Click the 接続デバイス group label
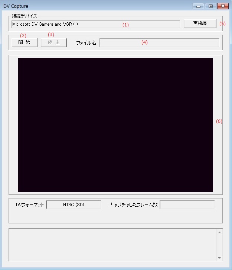Image resolution: width=232 pixels, height=270 pixels. [x=24, y=16]
